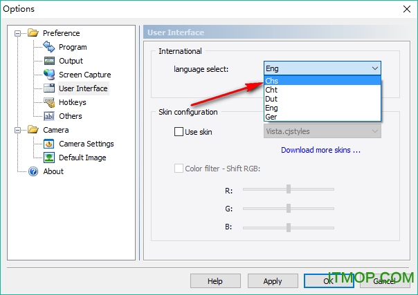The width and height of the screenshot is (418, 295).
Task: Click the Program icon in the tree
Action: click(48, 47)
